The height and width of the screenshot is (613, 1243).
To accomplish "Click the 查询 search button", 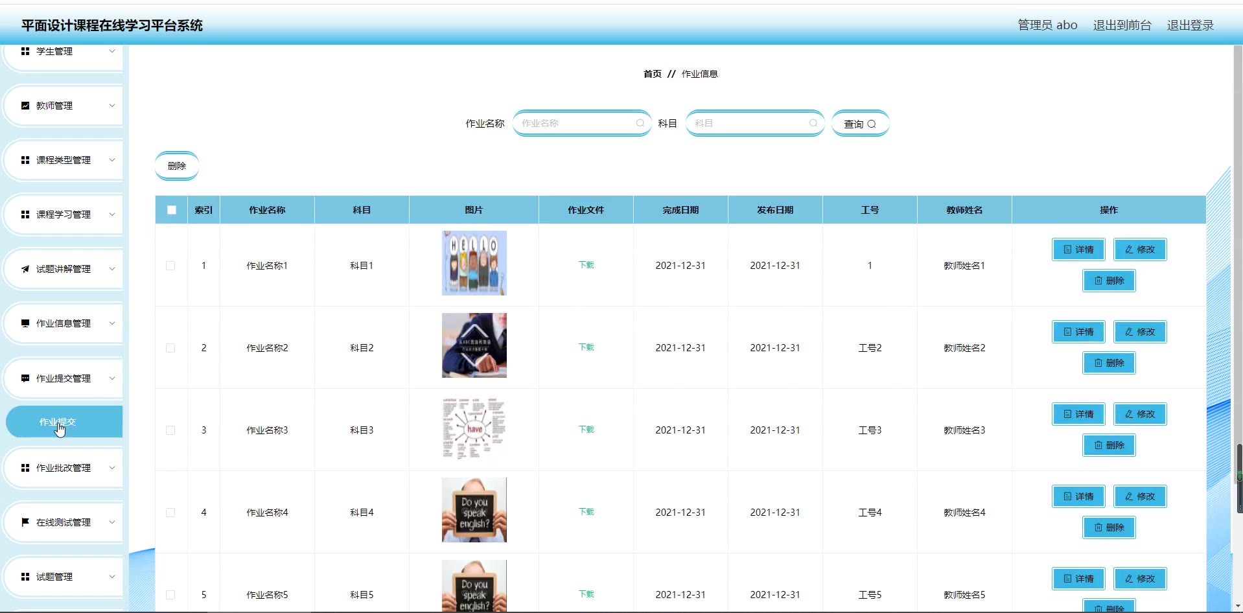I will pos(860,124).
